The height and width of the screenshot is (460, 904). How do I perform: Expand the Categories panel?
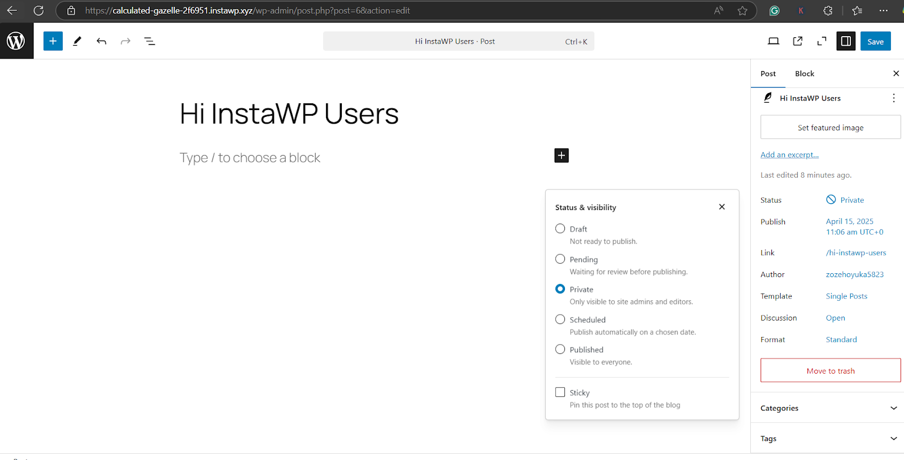[x=828, y=408]
